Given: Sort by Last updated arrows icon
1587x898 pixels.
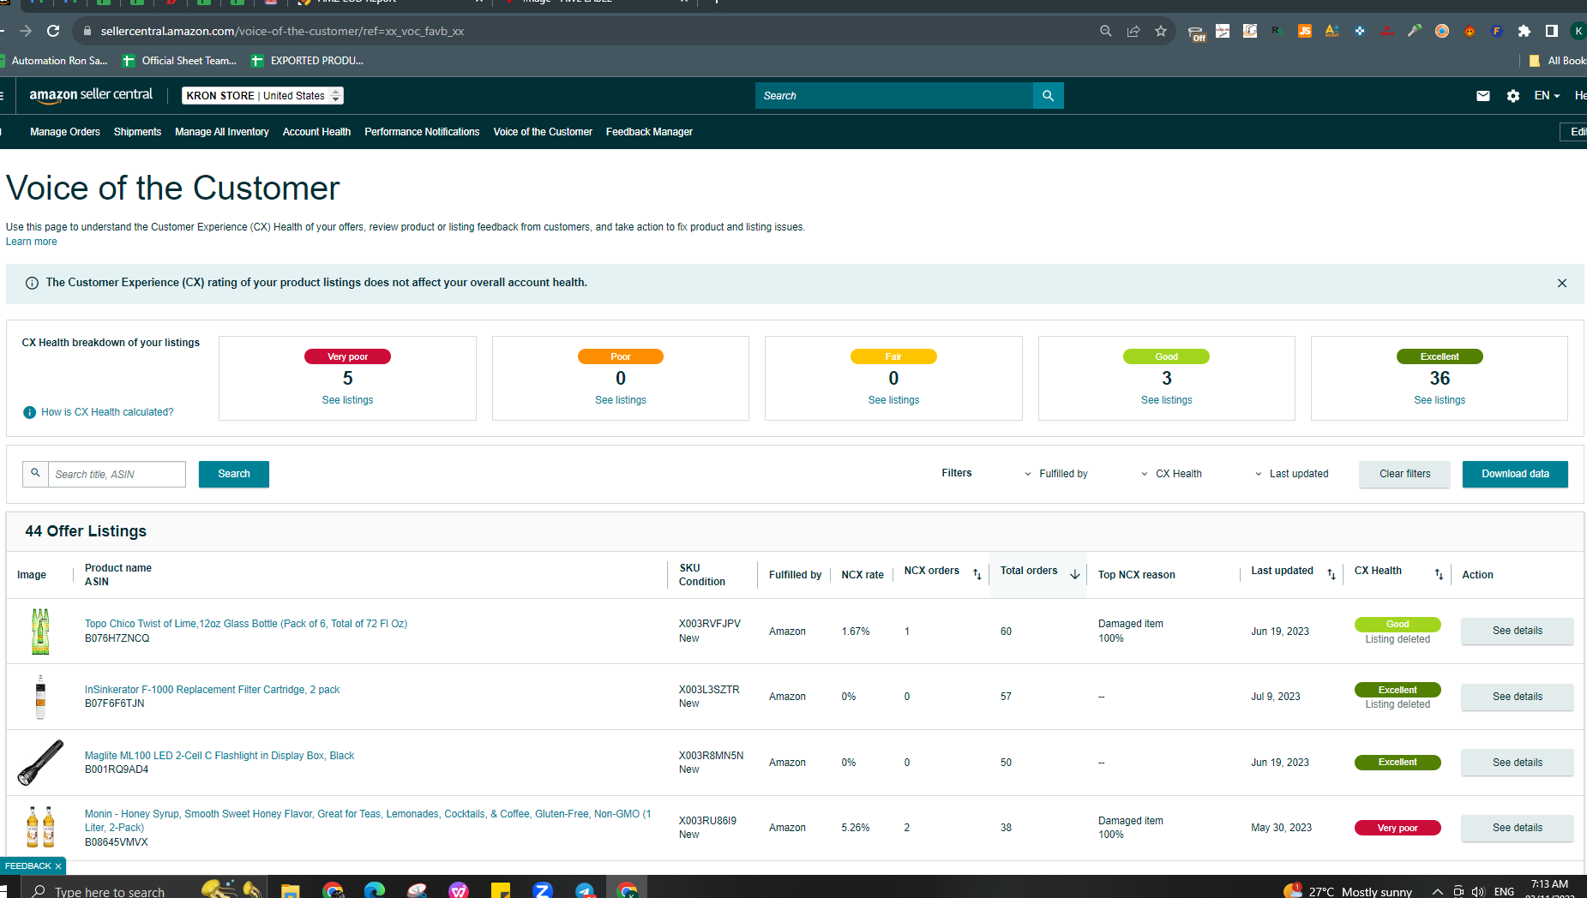Looking at the screenshot, I should (x=1332, y=574).
